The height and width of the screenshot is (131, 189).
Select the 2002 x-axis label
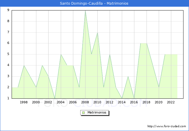(x=48, y=102)
